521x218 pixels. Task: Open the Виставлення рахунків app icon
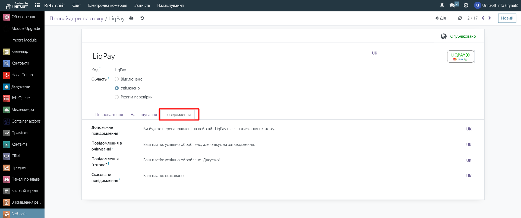[7, 202]
